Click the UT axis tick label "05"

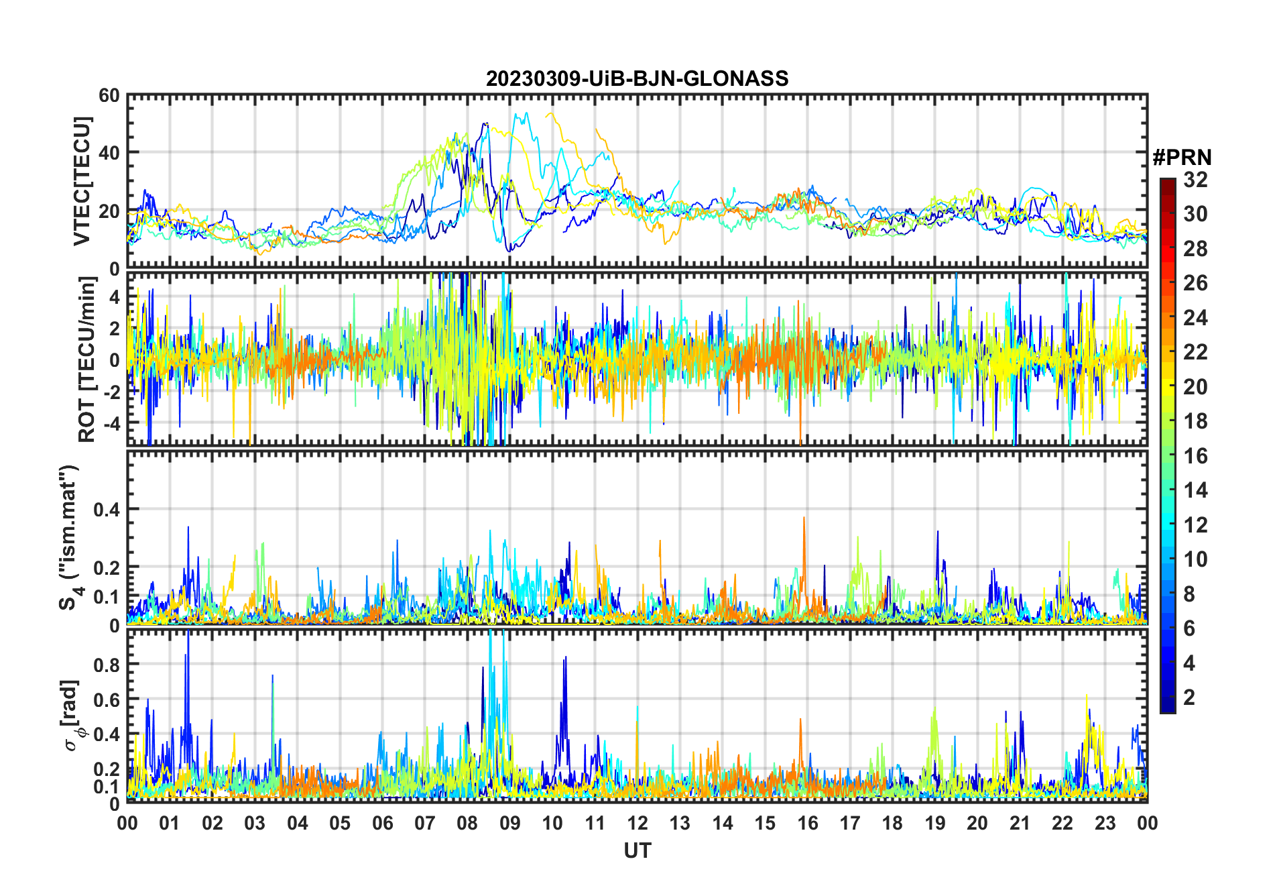point(340,823)
